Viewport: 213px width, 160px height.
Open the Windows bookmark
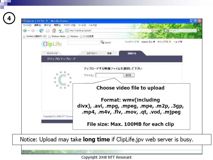point(73,36)
